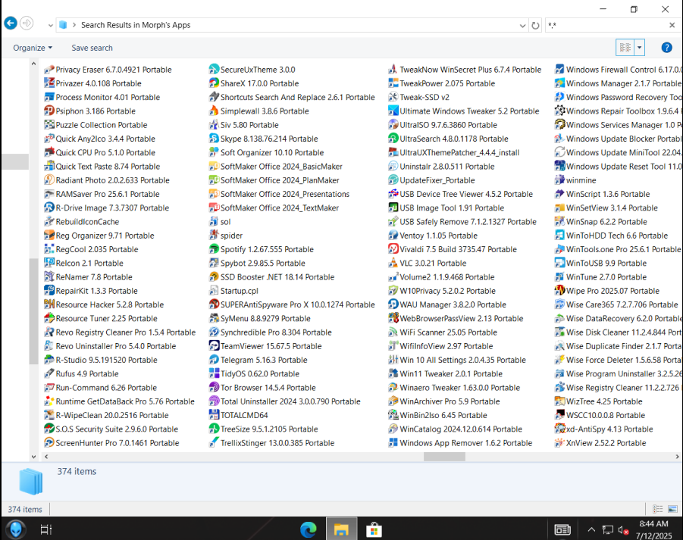The height and width of the screenshot is (540, 683).
Task: Click the XnView 2.52.2 Portable icon
Action: coord(559,443)
